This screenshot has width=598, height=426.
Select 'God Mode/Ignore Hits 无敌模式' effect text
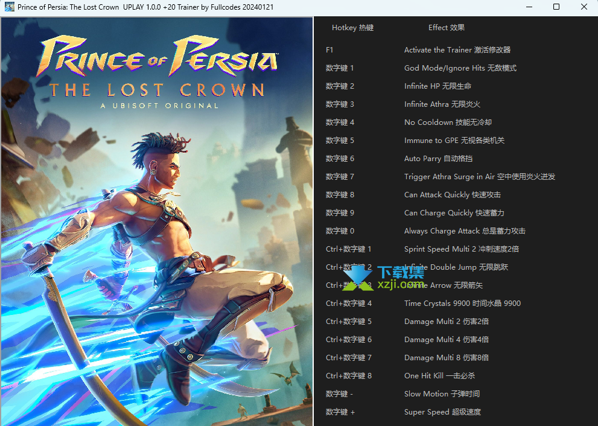[460, 68]
